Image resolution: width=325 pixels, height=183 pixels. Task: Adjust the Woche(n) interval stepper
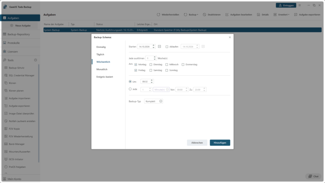[x=154, y=58]
